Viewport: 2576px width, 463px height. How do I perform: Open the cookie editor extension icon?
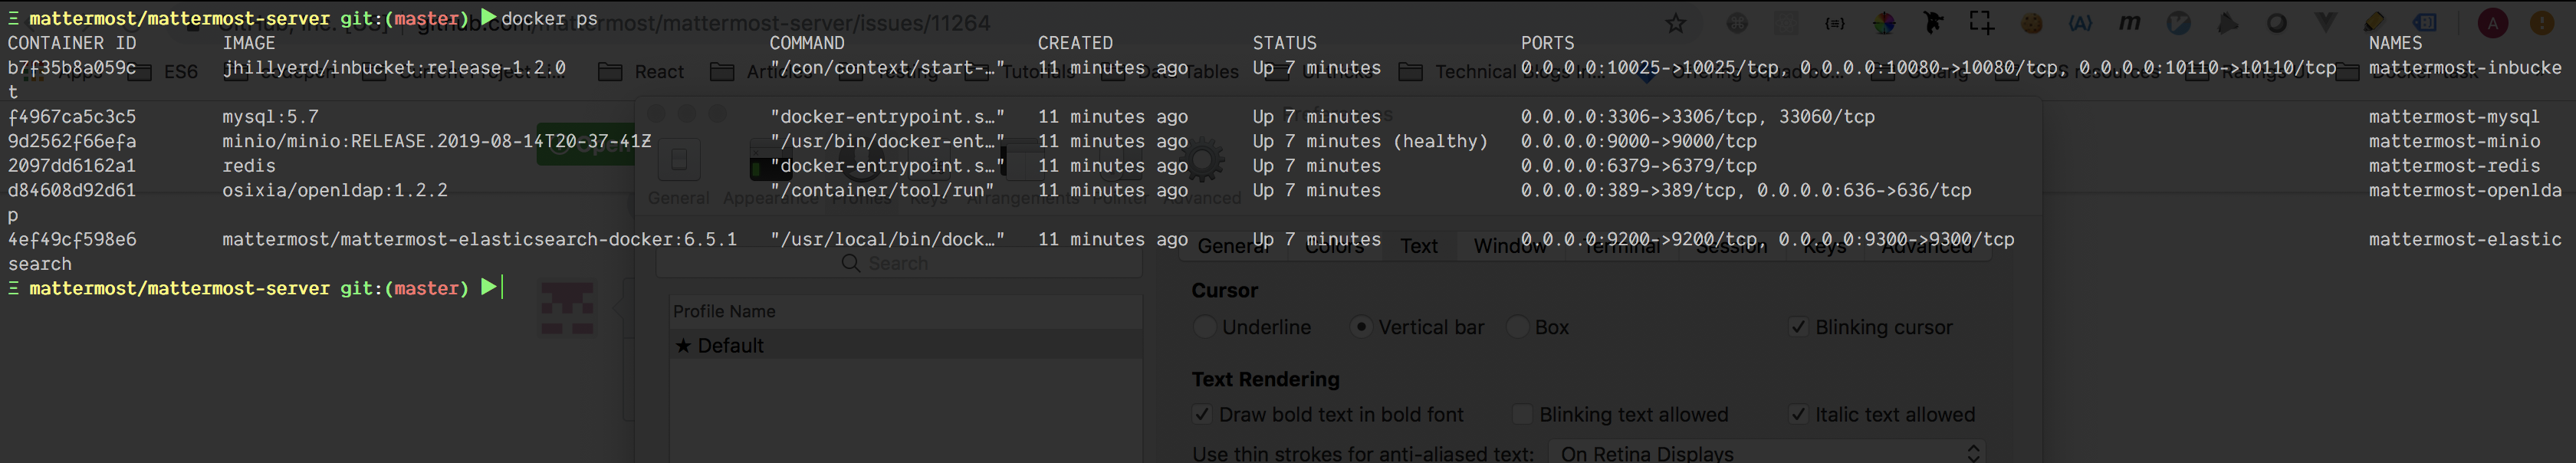tap(2032, 23)
